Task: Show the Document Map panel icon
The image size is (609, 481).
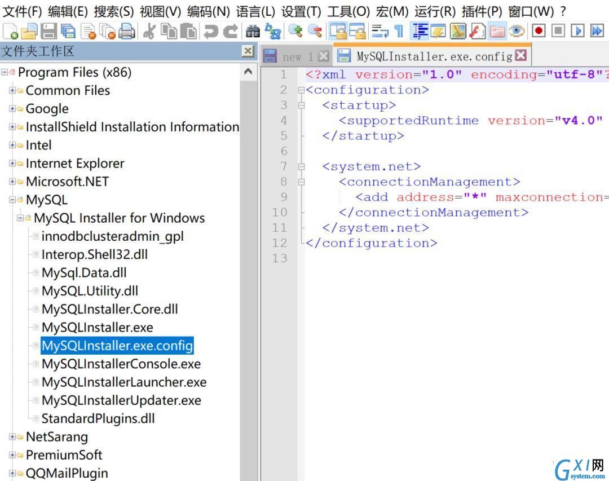Action: click(458, 31)
